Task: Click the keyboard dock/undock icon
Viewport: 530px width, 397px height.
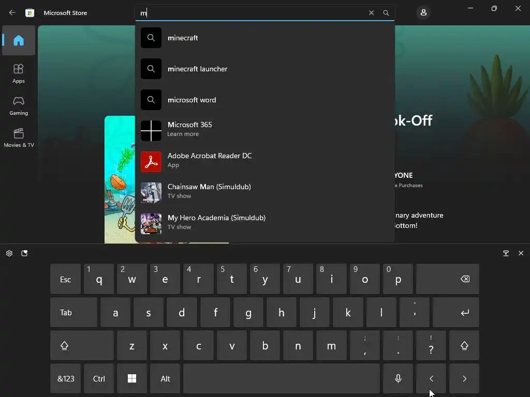Action: 506,253
